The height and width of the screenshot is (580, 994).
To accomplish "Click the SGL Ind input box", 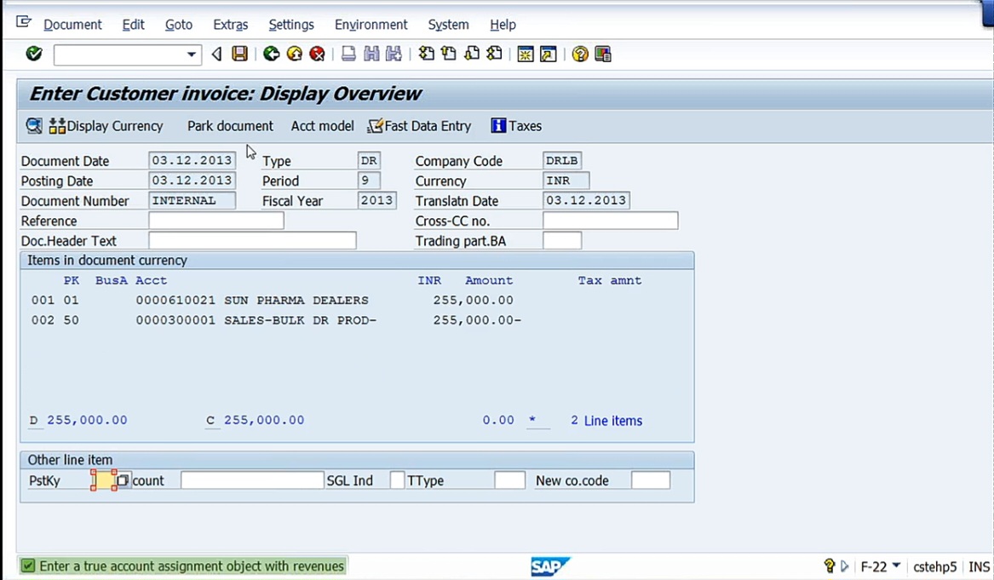I will [x=397, y=480].
